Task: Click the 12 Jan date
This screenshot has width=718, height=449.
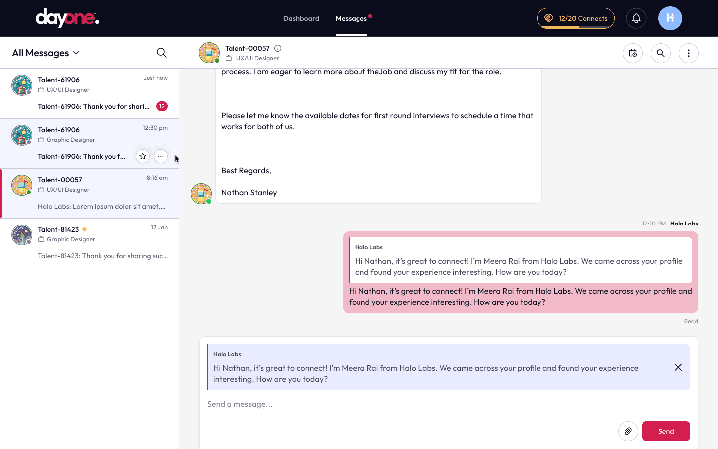Action: (x=159, y=227)
